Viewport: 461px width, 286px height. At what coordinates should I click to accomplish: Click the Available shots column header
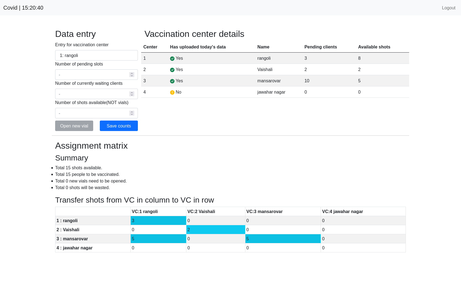click(374, 47)
